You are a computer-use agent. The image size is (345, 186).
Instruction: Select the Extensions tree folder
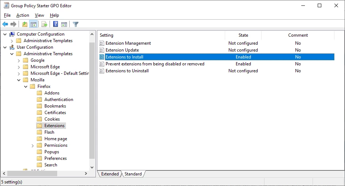(54, 126)
